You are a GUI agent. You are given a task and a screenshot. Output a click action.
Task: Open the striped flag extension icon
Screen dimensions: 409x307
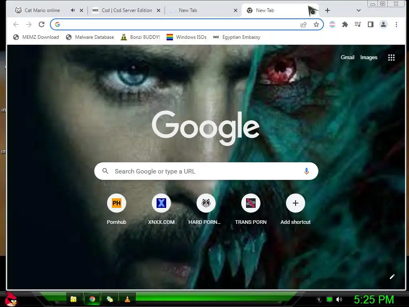coord(332,24)
